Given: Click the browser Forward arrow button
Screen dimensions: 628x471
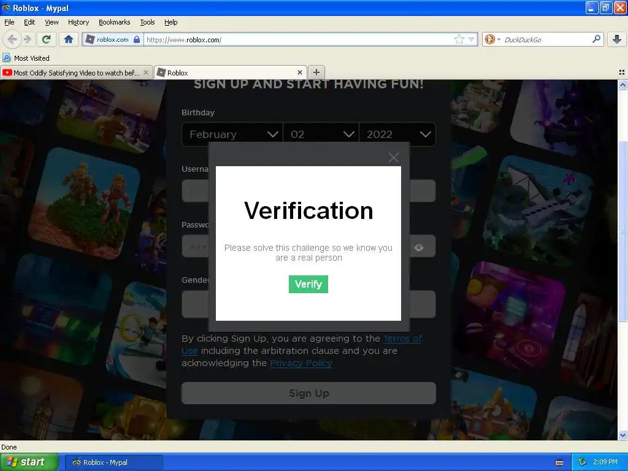Looking at the screenshot, I should [28, 39].
